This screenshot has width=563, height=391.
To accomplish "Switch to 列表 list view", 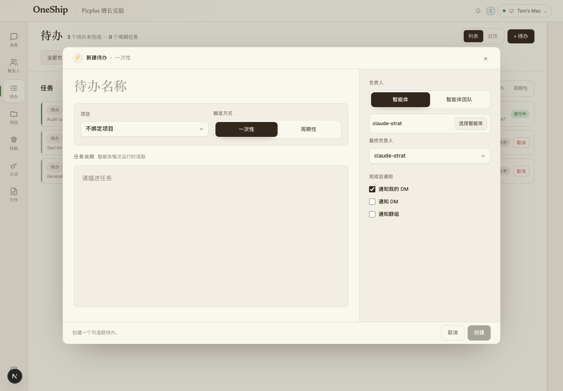I will 473,36.
